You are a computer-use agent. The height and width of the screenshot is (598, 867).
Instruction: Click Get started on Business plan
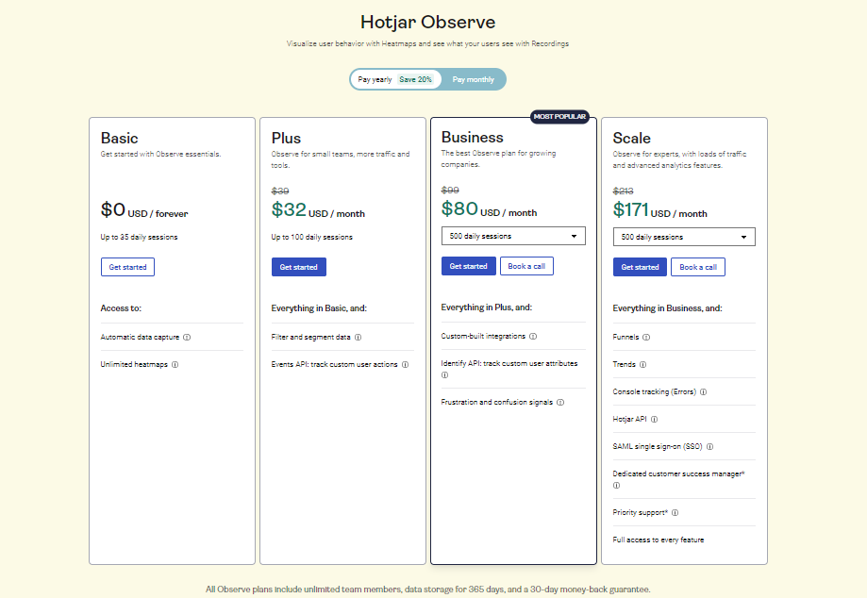(x=468, y=266)
